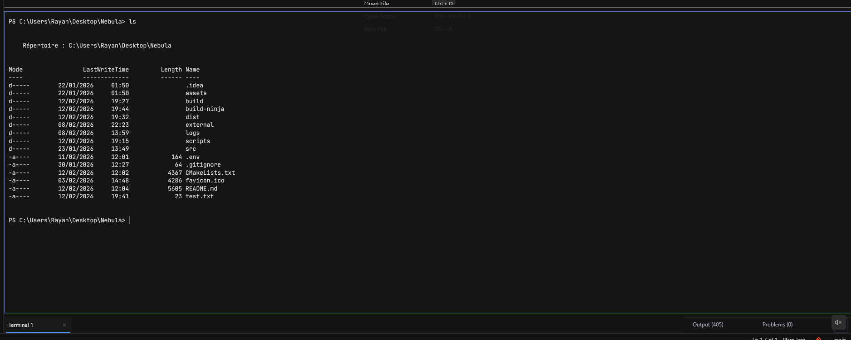This screenshot has width=851, height=340.
Task: Click the test.txt file name
Action: tap(200, 196)
